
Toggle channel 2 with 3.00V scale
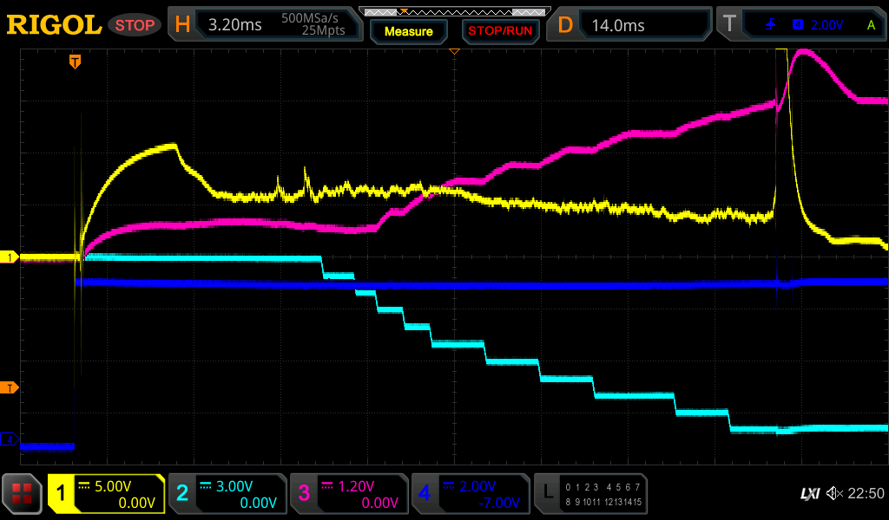point(227,493)
